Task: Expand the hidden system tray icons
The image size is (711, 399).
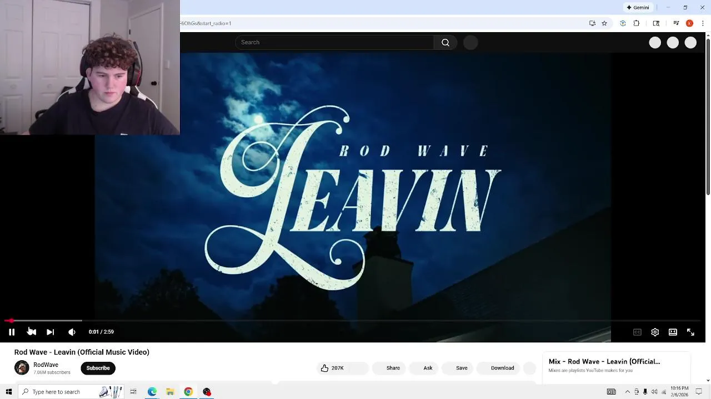Action: (x=628, y=392)
